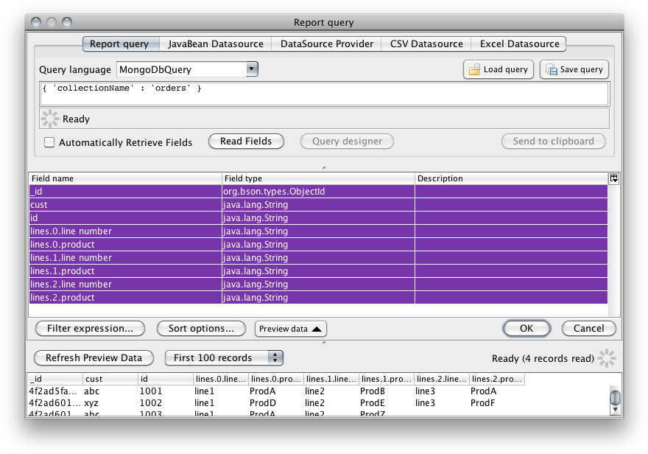The height and width of the screenshot is (454, 648).
Task: Open the Query language dropdown
Action: click(251, 69)
